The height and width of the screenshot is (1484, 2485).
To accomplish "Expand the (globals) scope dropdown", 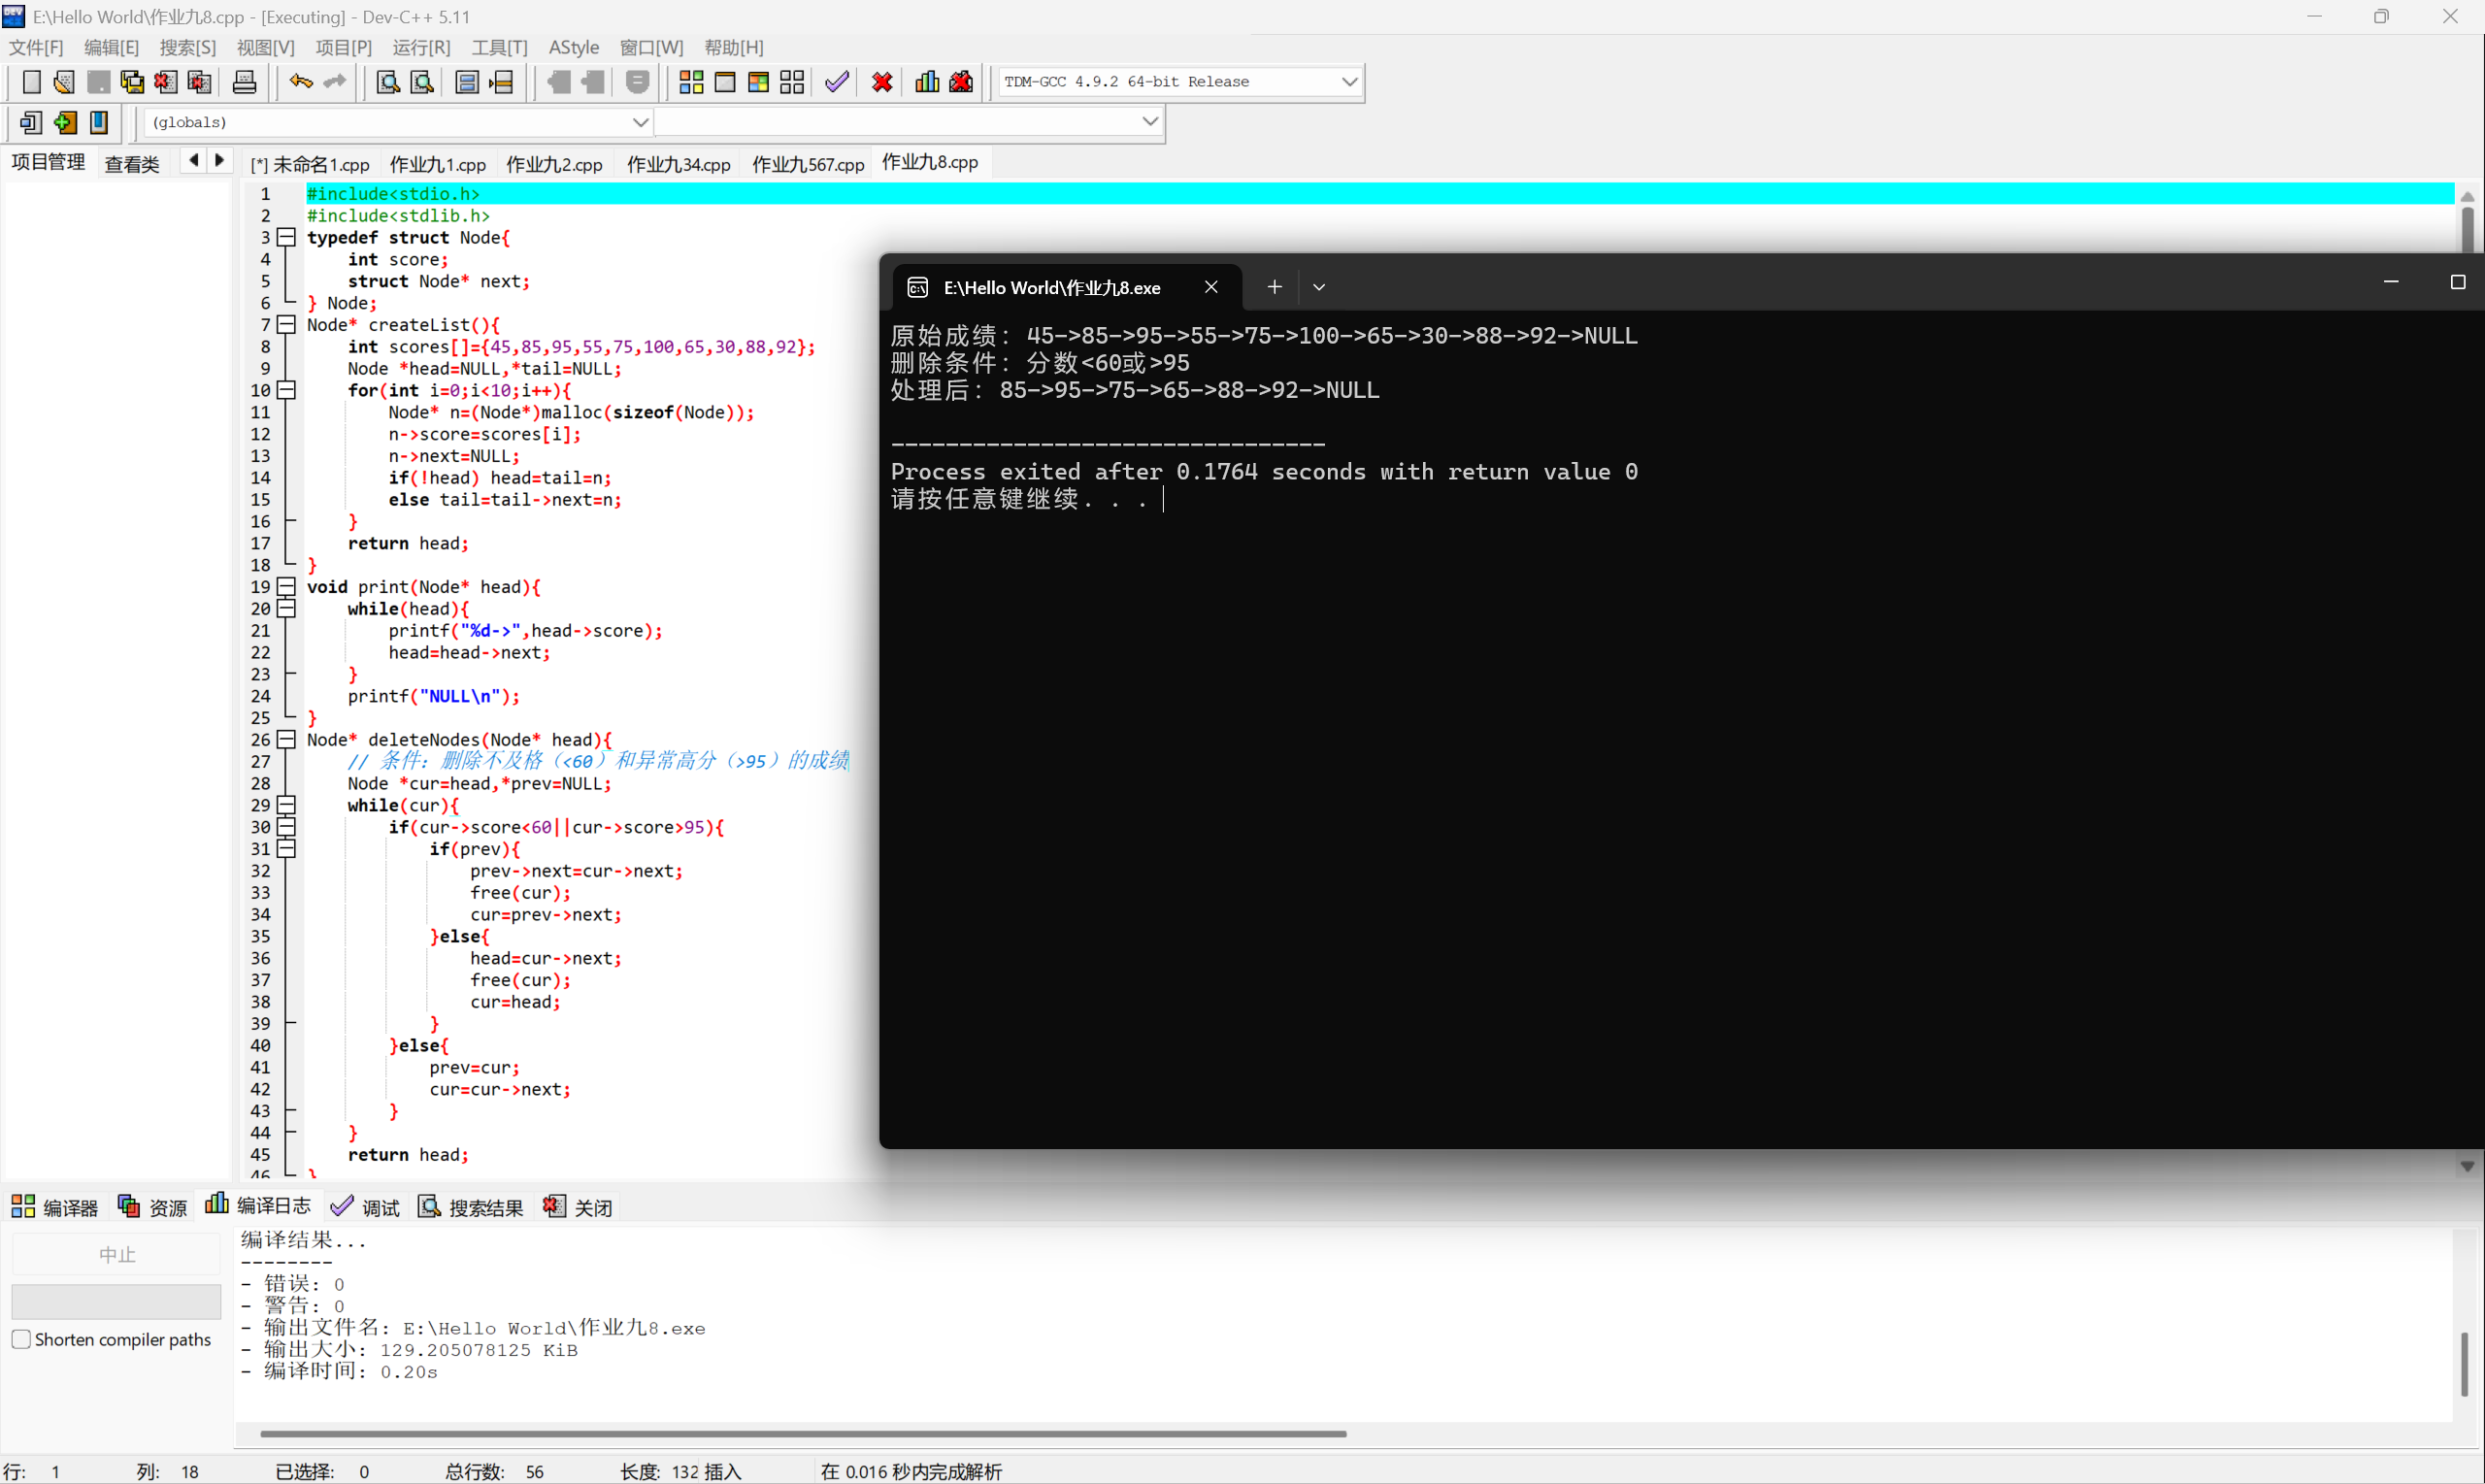I will [640, 122].
